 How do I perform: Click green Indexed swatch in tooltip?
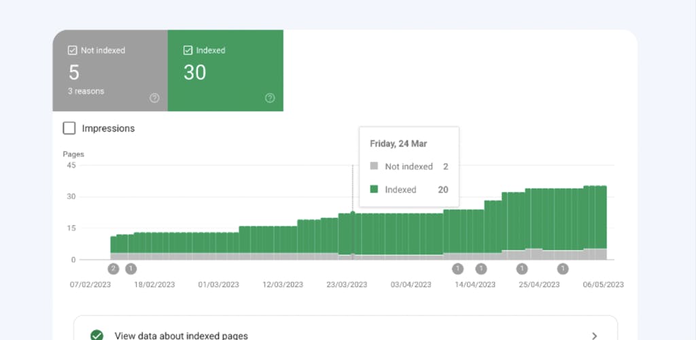(x=374, y=189)
